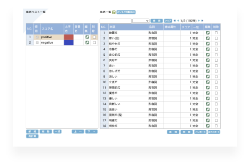The image size is (250, 168).
Task: Open the search filter dropdown
Action: 141,21
